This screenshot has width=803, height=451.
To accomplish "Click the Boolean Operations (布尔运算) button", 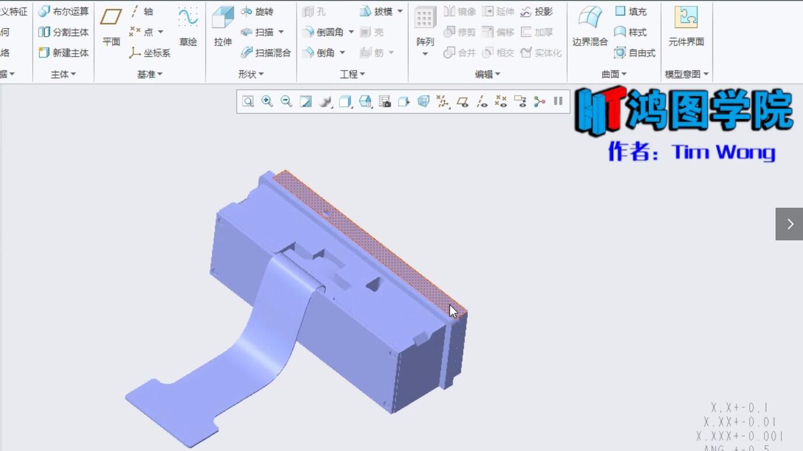I will pos(64,12).
